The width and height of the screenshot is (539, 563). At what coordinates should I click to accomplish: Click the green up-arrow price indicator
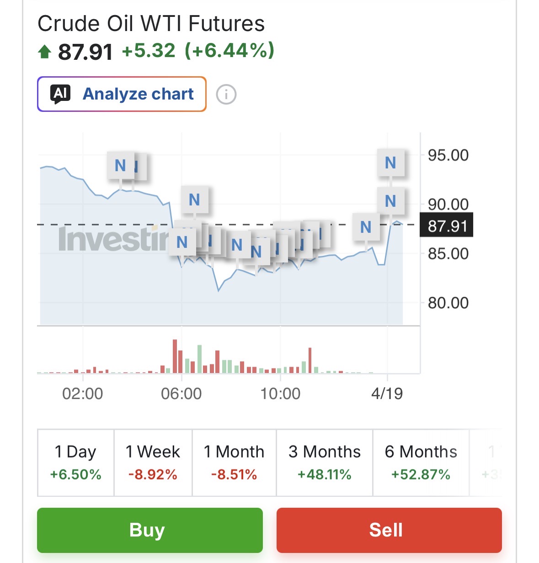[x=44, y=52]
